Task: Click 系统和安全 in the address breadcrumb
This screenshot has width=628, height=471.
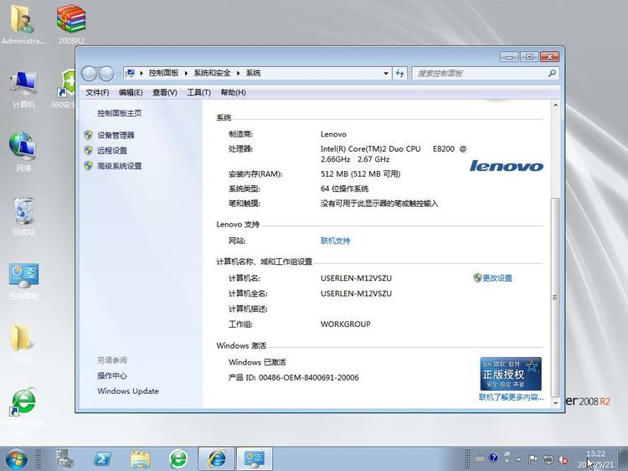Action: pyautogui.click(x=213, y=73)
